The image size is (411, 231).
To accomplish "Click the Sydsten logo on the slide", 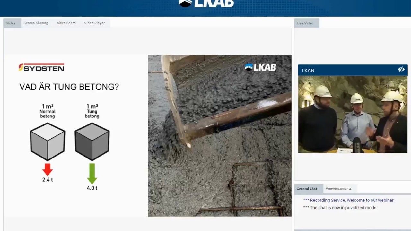I will (x=41, y=67).
